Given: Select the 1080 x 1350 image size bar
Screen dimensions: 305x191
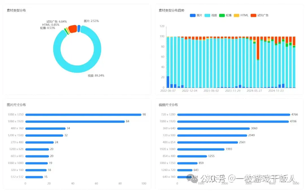Looking at the screenshot, I should point(83,115).
